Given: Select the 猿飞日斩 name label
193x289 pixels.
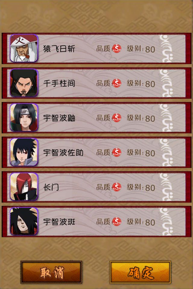Looking at the screenshot, I should click(x=59, y=49).
